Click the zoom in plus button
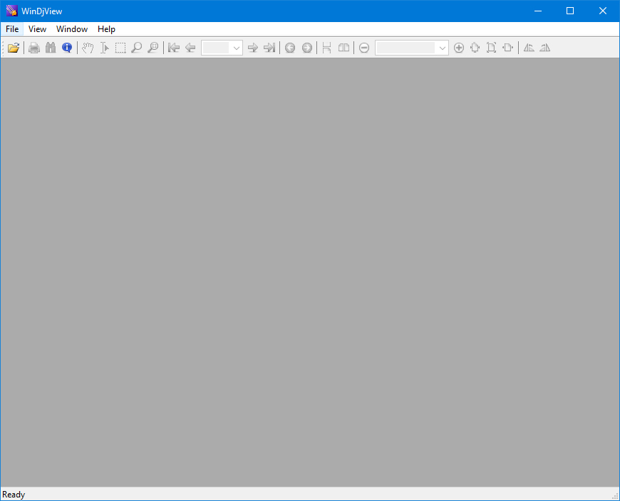The width and height of the screenshot is (620, 501). (x=459, y=48)
